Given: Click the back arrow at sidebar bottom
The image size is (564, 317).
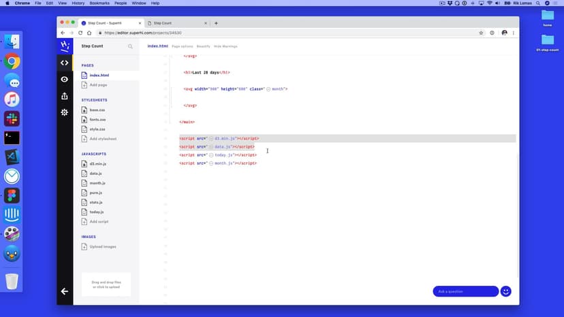Looking at the screenshot, I should pyautogui.click(x=65, y=291).
